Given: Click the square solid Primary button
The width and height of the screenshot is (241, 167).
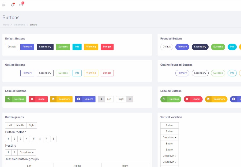Looking at the screenshot, I should pyautogui.click(x=27, y=47).
